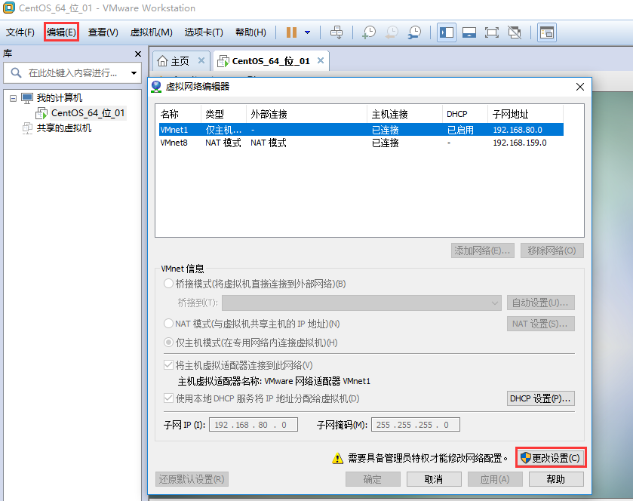Click the pause virtual machine icon
The image size is (633, 501).
pyautogui.click(x=291, y=32)
